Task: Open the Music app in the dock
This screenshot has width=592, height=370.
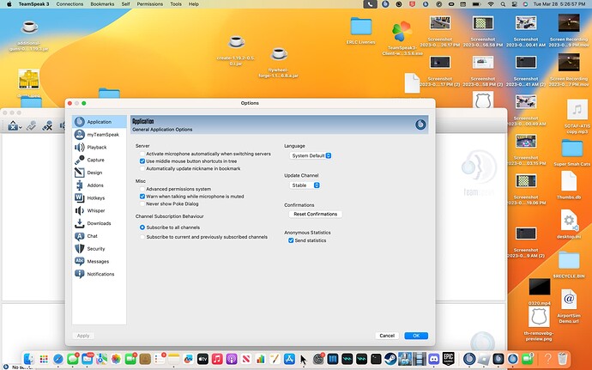Action: click(217, 359)
